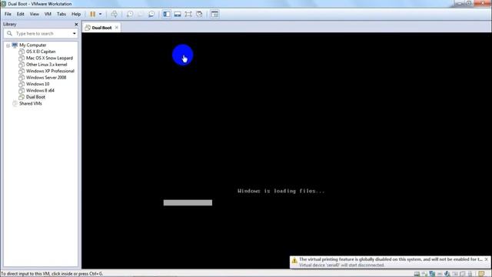Select Other Linux 3.x kernel VM
This screenshot has height=277, width=492.
click(x=46, y=65)
